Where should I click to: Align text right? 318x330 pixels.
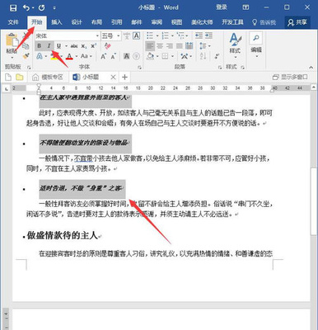click(170, 45)
